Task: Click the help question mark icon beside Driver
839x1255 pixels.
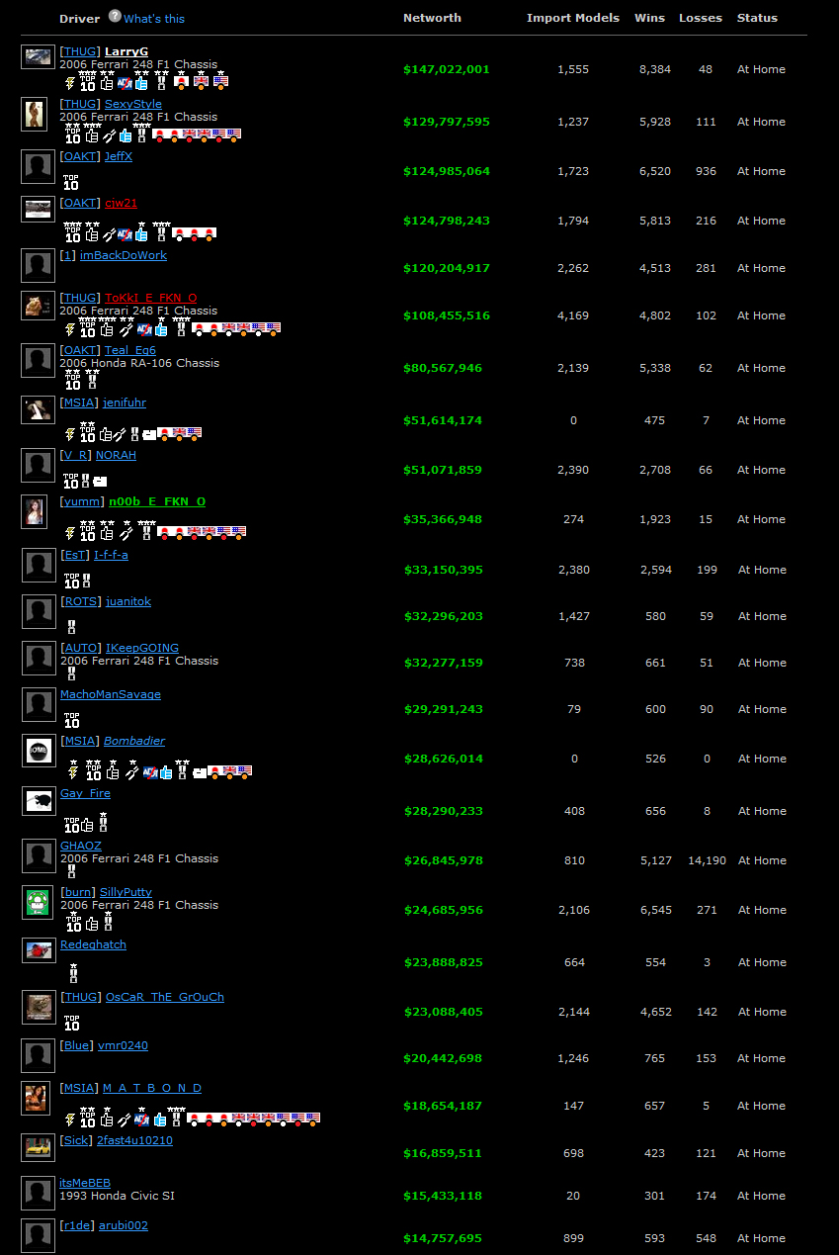Action: (115, 17)
